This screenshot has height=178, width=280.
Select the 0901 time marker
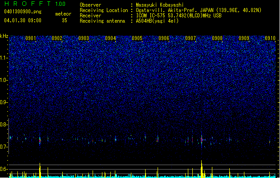[31, 38]
